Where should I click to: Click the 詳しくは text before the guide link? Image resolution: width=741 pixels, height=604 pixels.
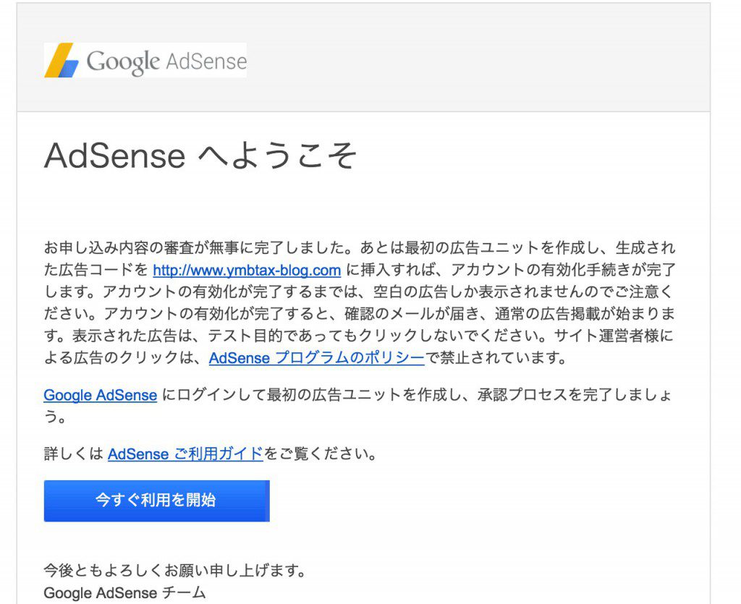point(74,454)
